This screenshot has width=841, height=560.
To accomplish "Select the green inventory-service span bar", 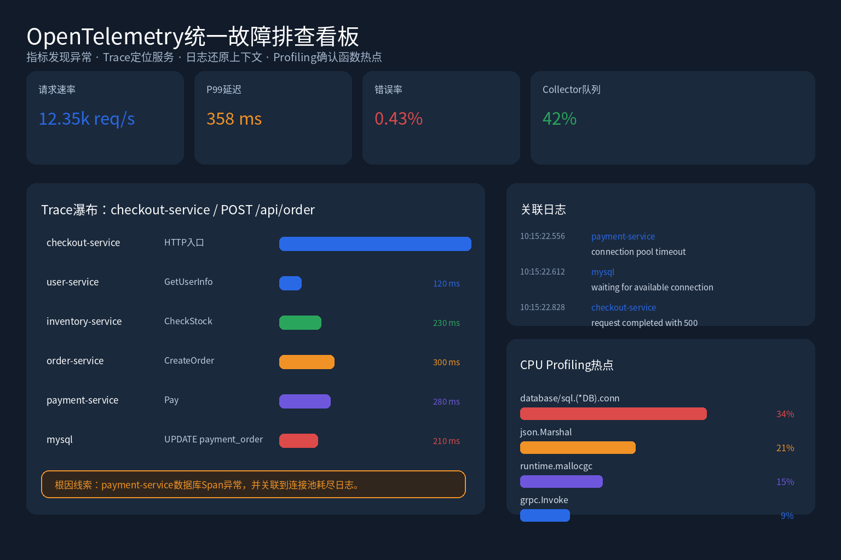I will pyautogui.click(x=300, y=323).
